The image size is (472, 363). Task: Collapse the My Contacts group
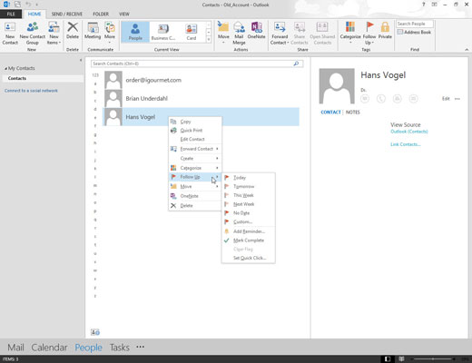tap(5, 69)
